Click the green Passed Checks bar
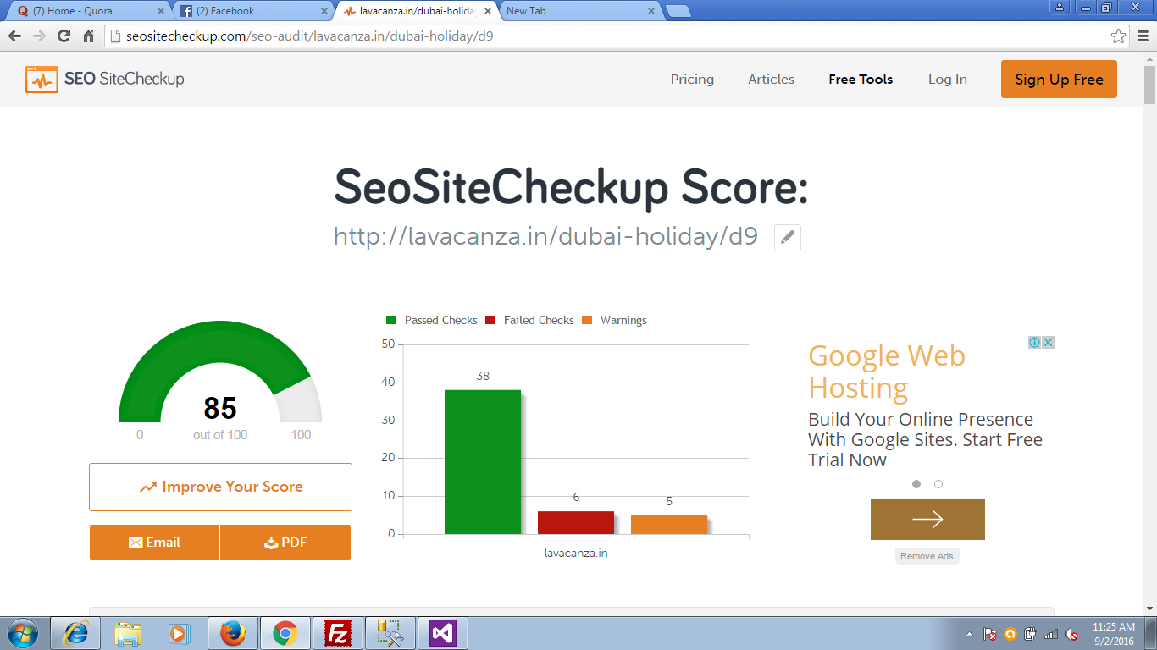This screenshot has height=650, width=1157. click(483, 462)
